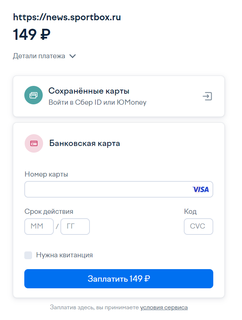The width and height of the screenshot is (242, 320).
Task: Open the "Сохранённые карты" option
Action: 89,91
